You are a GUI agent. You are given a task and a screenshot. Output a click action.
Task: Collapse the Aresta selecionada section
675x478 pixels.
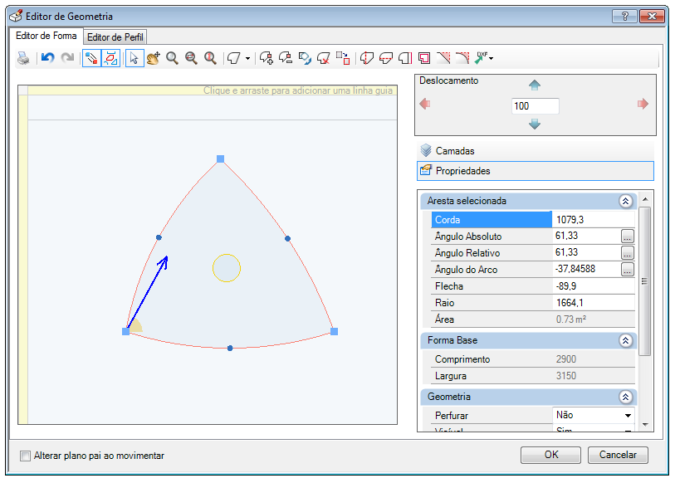pos(625,201)
